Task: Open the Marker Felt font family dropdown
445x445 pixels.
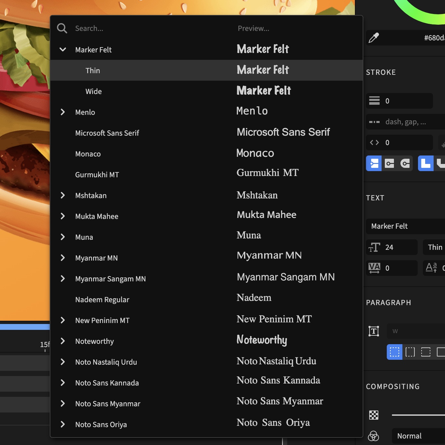Action: [x=406, y=226]
